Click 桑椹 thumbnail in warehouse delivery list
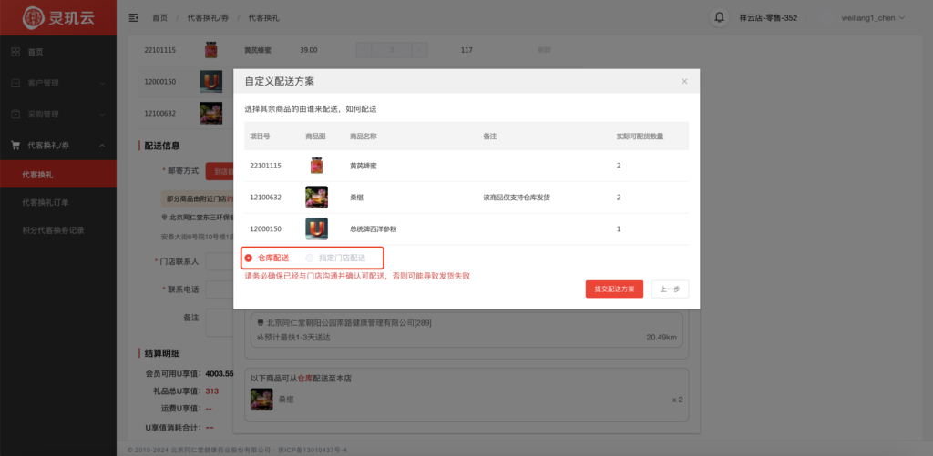933x456 pixels. (261, 400)
